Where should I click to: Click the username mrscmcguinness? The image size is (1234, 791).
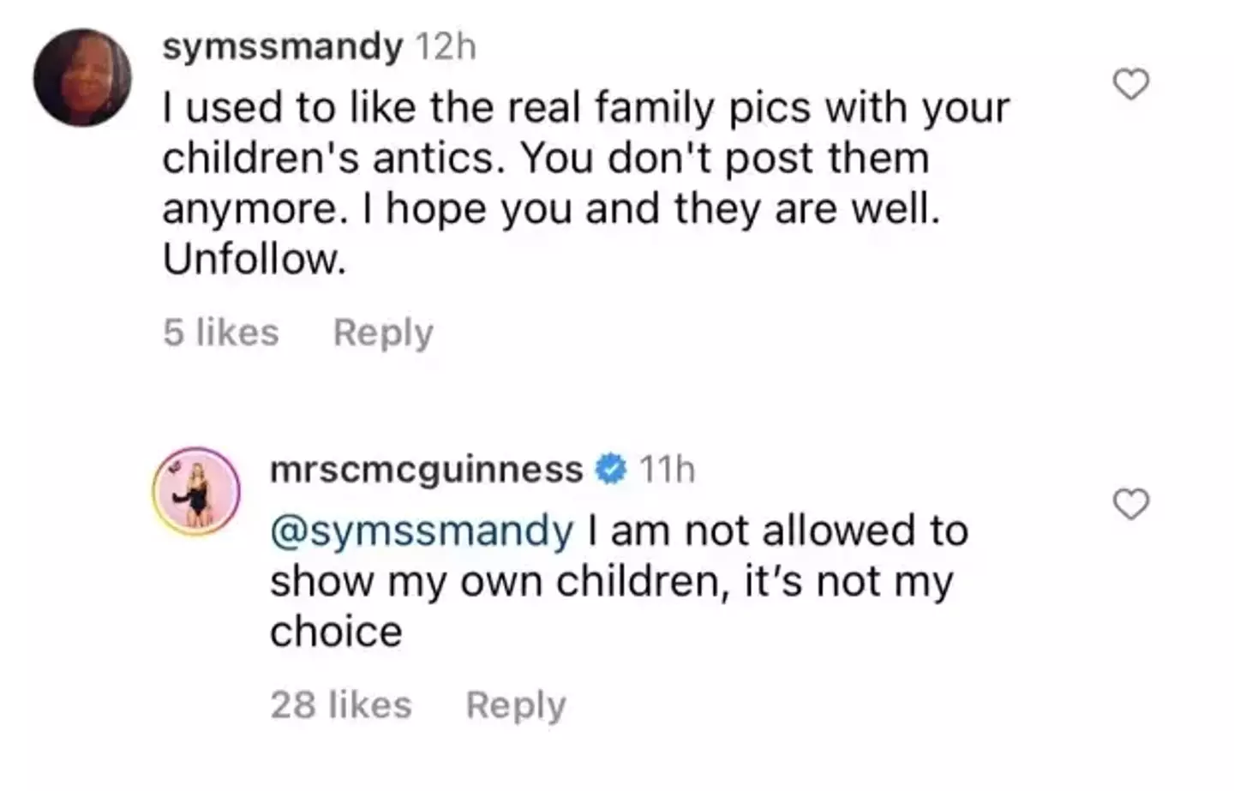426,468
